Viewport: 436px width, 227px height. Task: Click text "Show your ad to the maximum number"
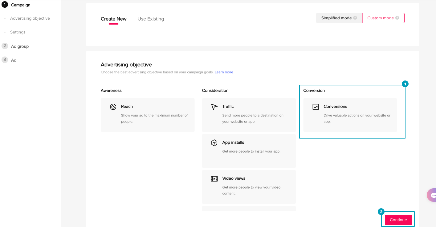(152, 115)
